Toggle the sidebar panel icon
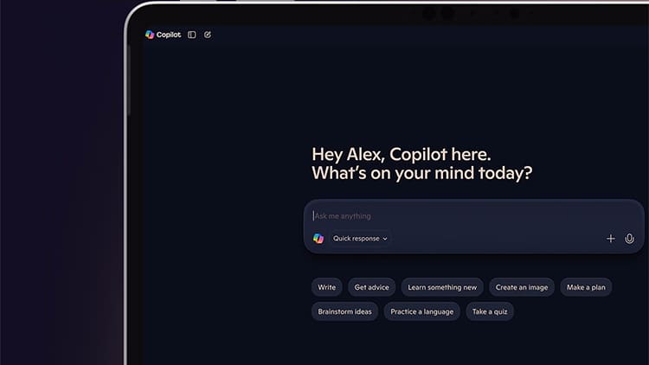The image size is (649, 365). tap(192, 35)
